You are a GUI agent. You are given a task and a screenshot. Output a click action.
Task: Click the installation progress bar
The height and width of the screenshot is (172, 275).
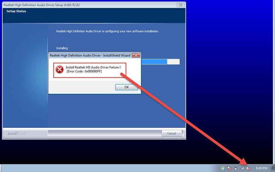tap(161, 62)
